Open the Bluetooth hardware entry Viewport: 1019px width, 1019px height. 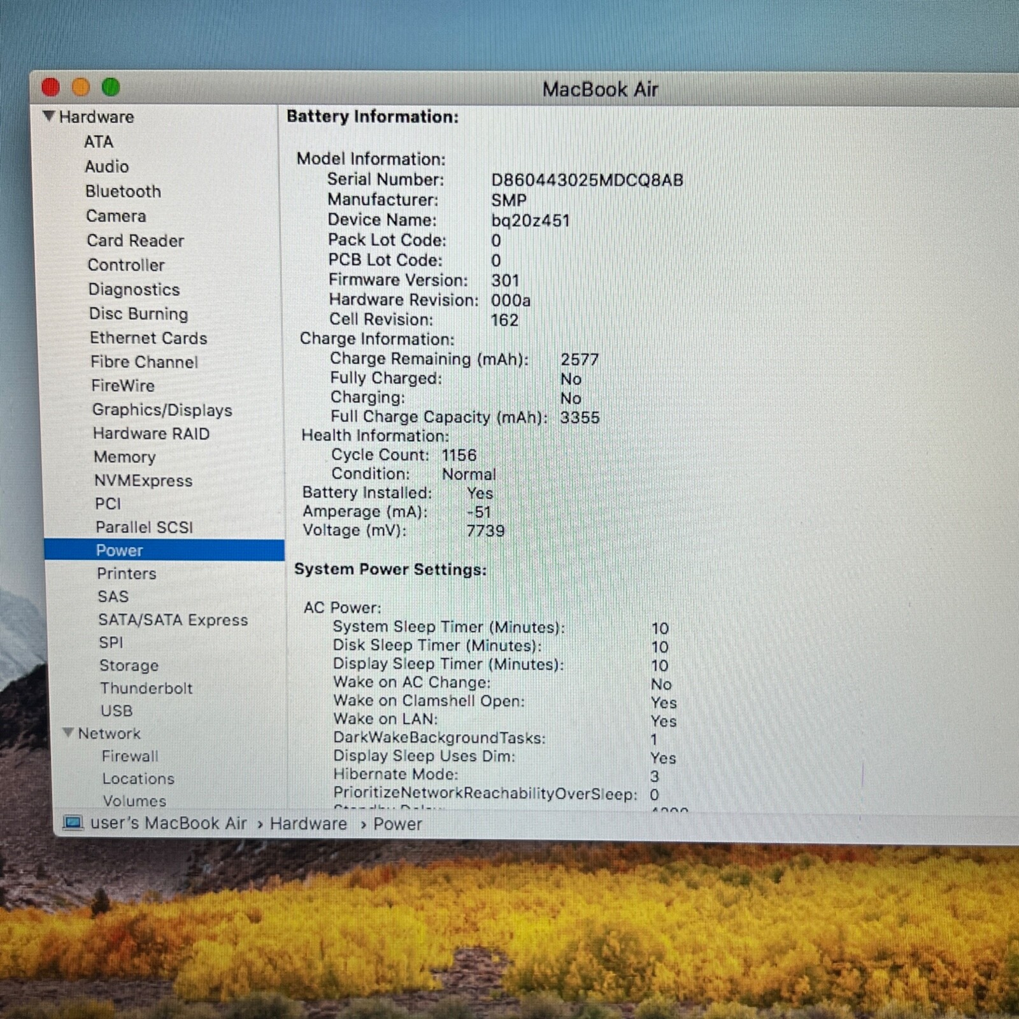(x=123, y=191)
